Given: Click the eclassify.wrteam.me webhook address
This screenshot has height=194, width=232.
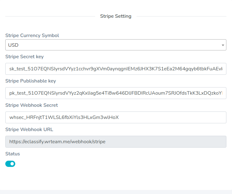Looking at the screenshot, I should (57, 142).
